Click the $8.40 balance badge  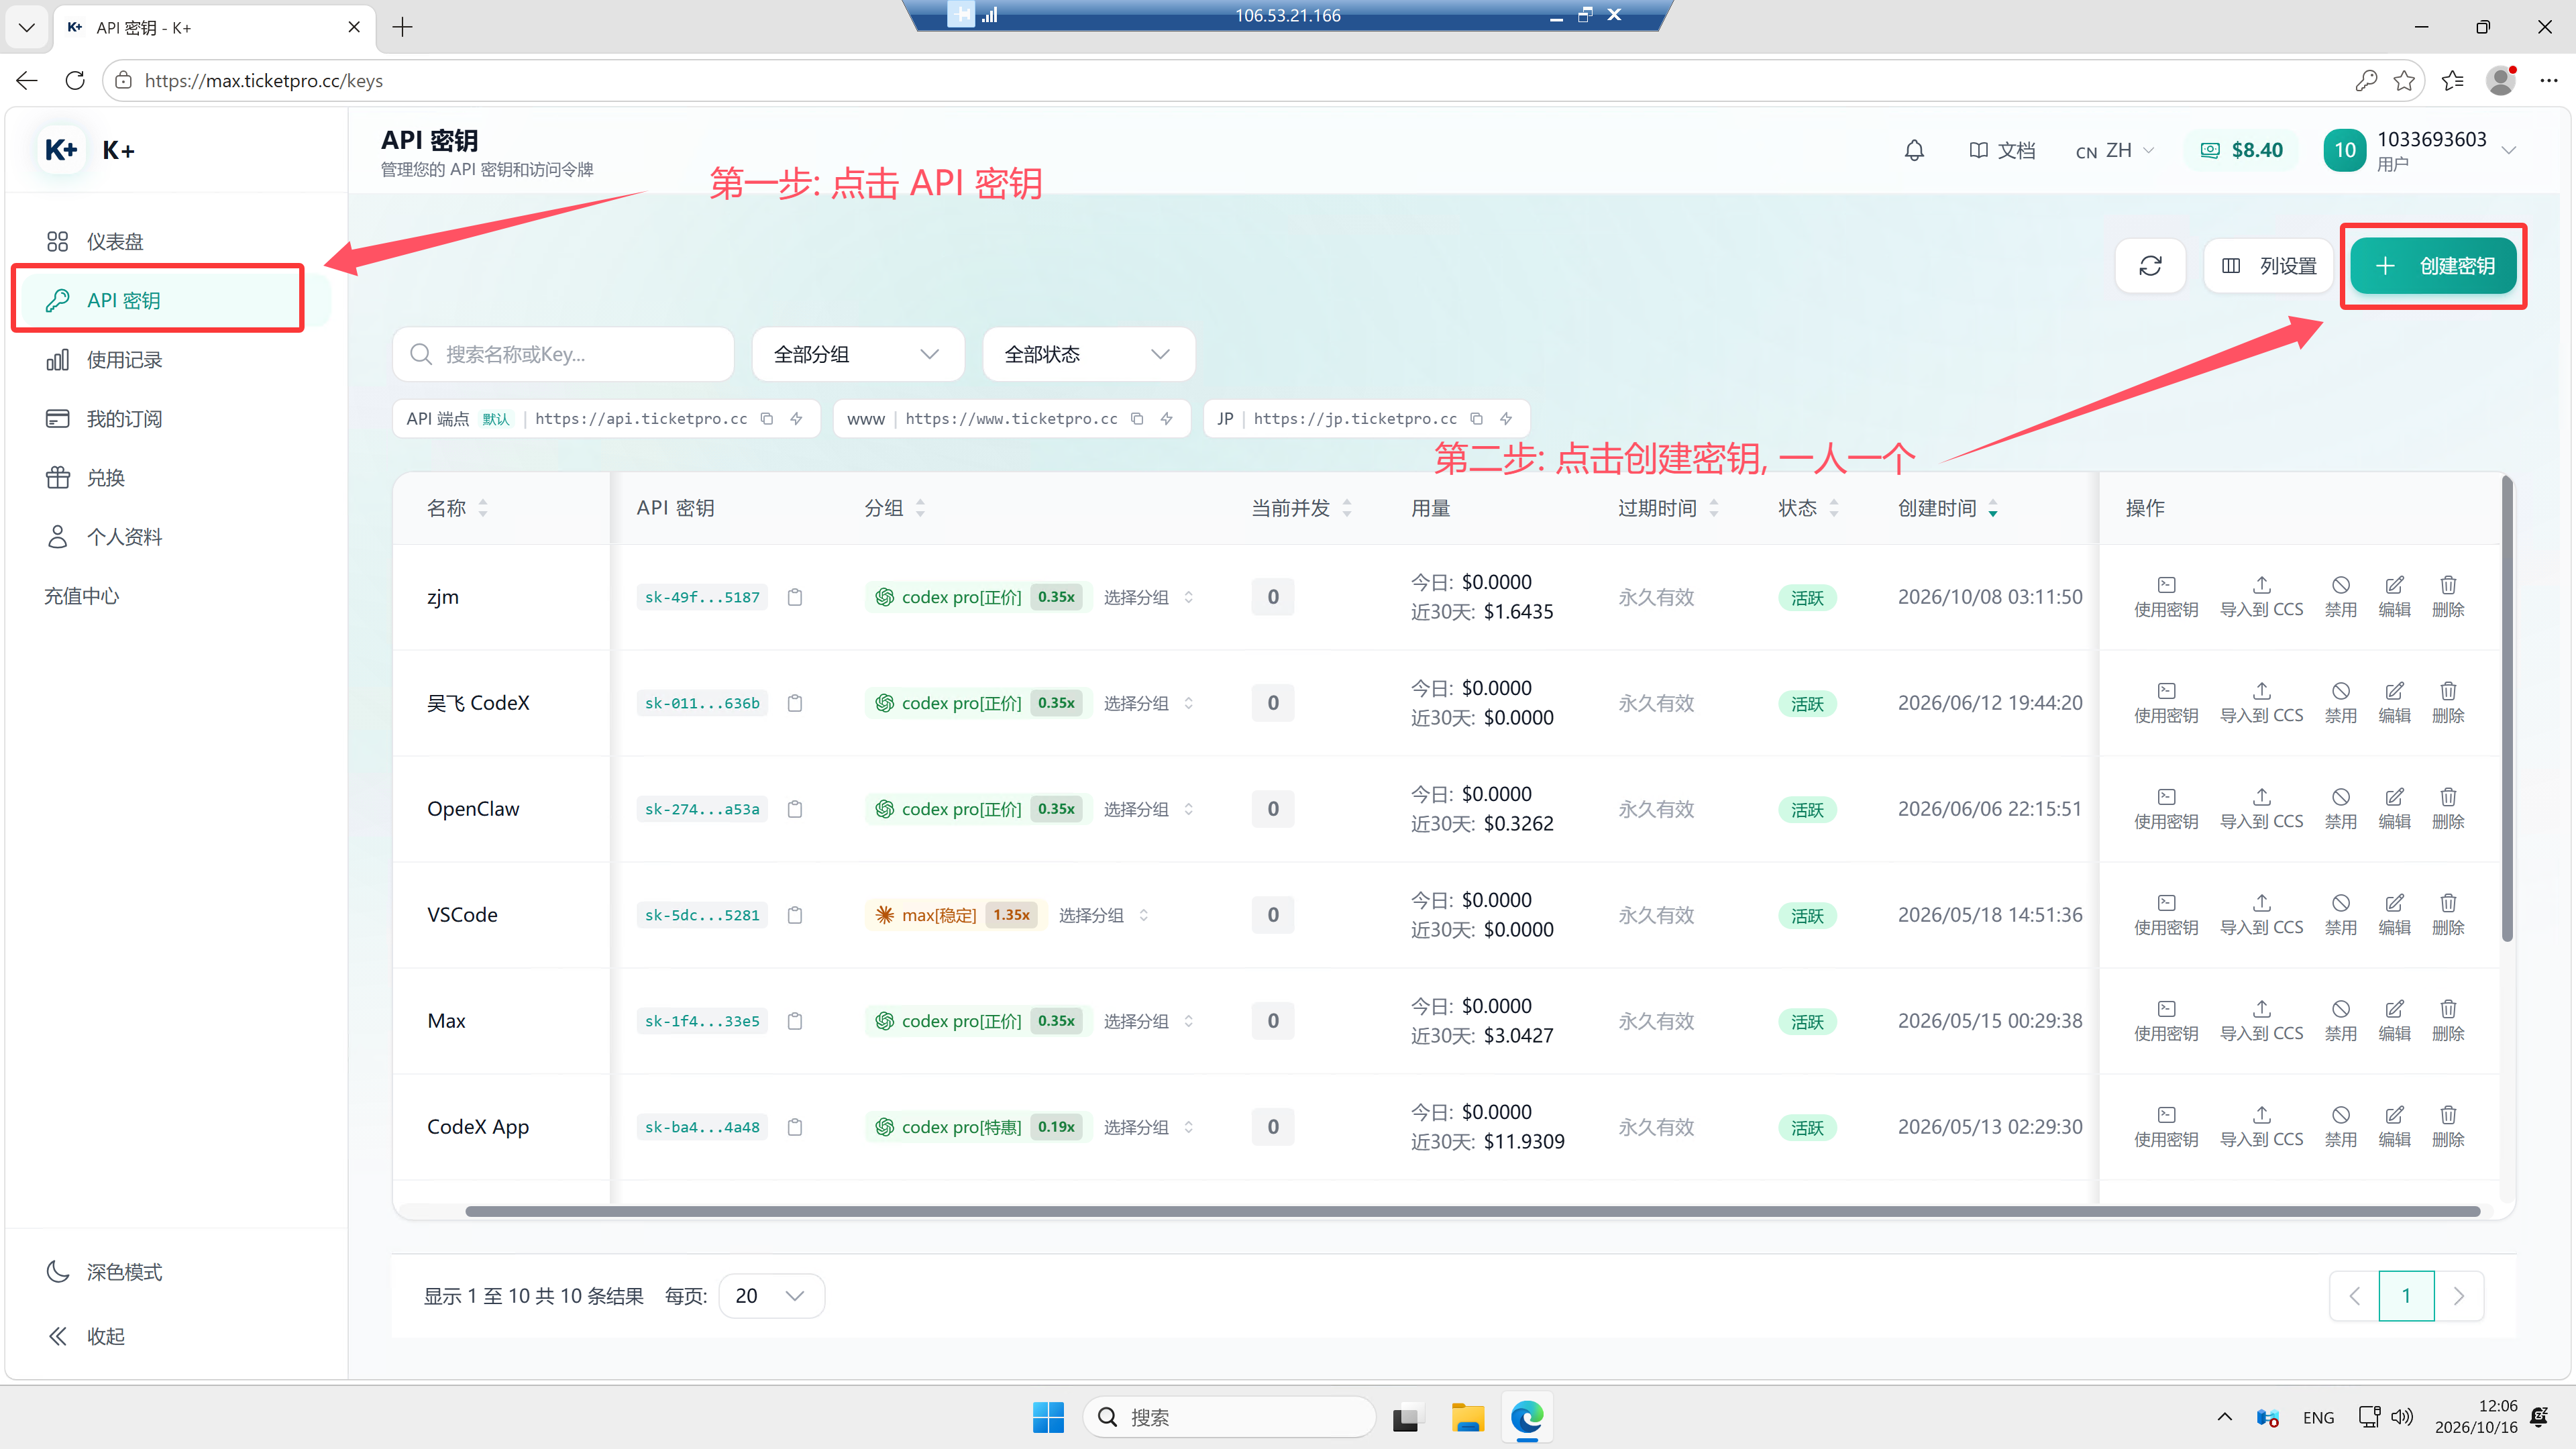click(2242, 151)
